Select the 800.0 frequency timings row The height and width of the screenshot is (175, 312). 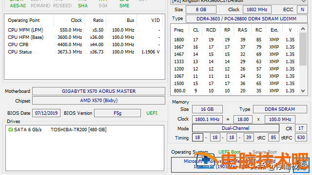pyautogui.click(x=234, y=91)
